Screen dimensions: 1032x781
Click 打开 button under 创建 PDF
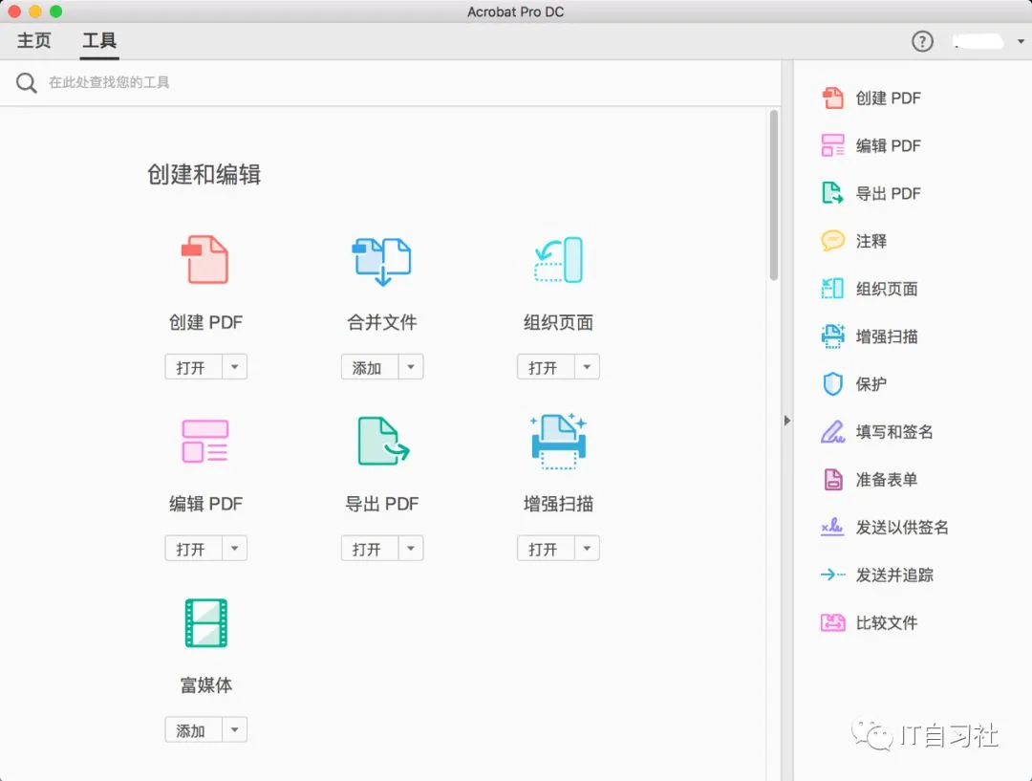pyautogui.click(x=193, y=367)
